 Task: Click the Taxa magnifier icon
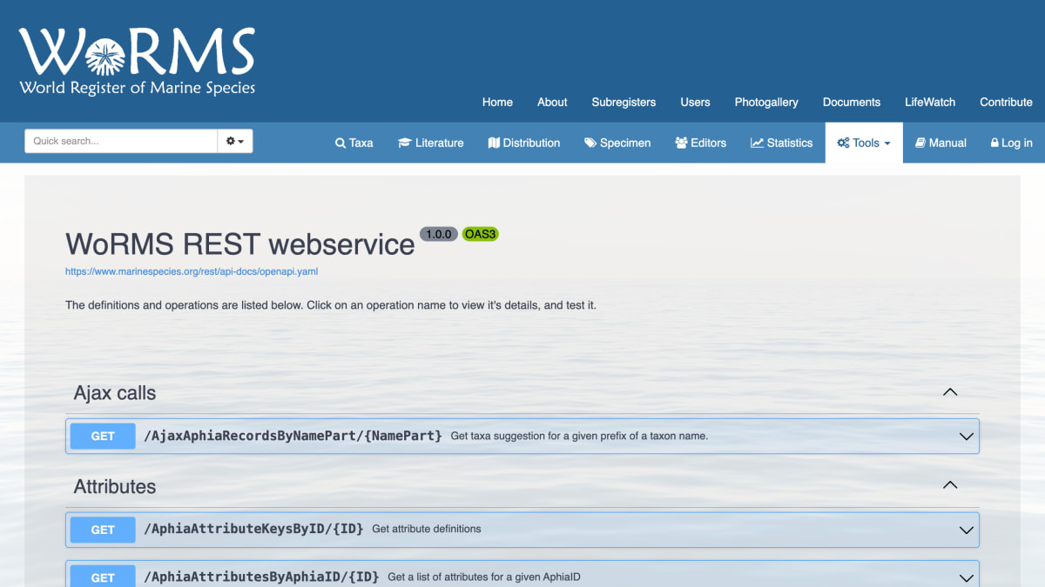340,143
